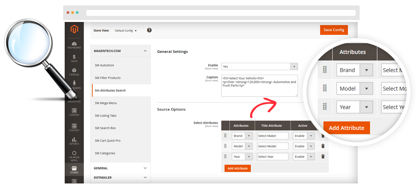
Task: Open the Sales sidebar icon
Action: pyautogui.click(x=74, y=58)
